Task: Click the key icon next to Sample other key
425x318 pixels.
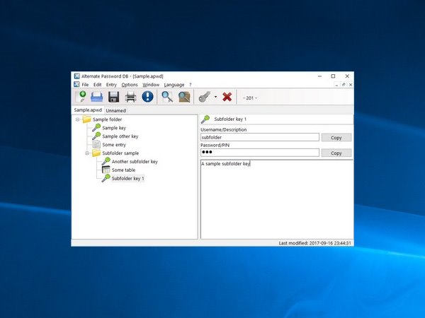Action: click(96, 136)
